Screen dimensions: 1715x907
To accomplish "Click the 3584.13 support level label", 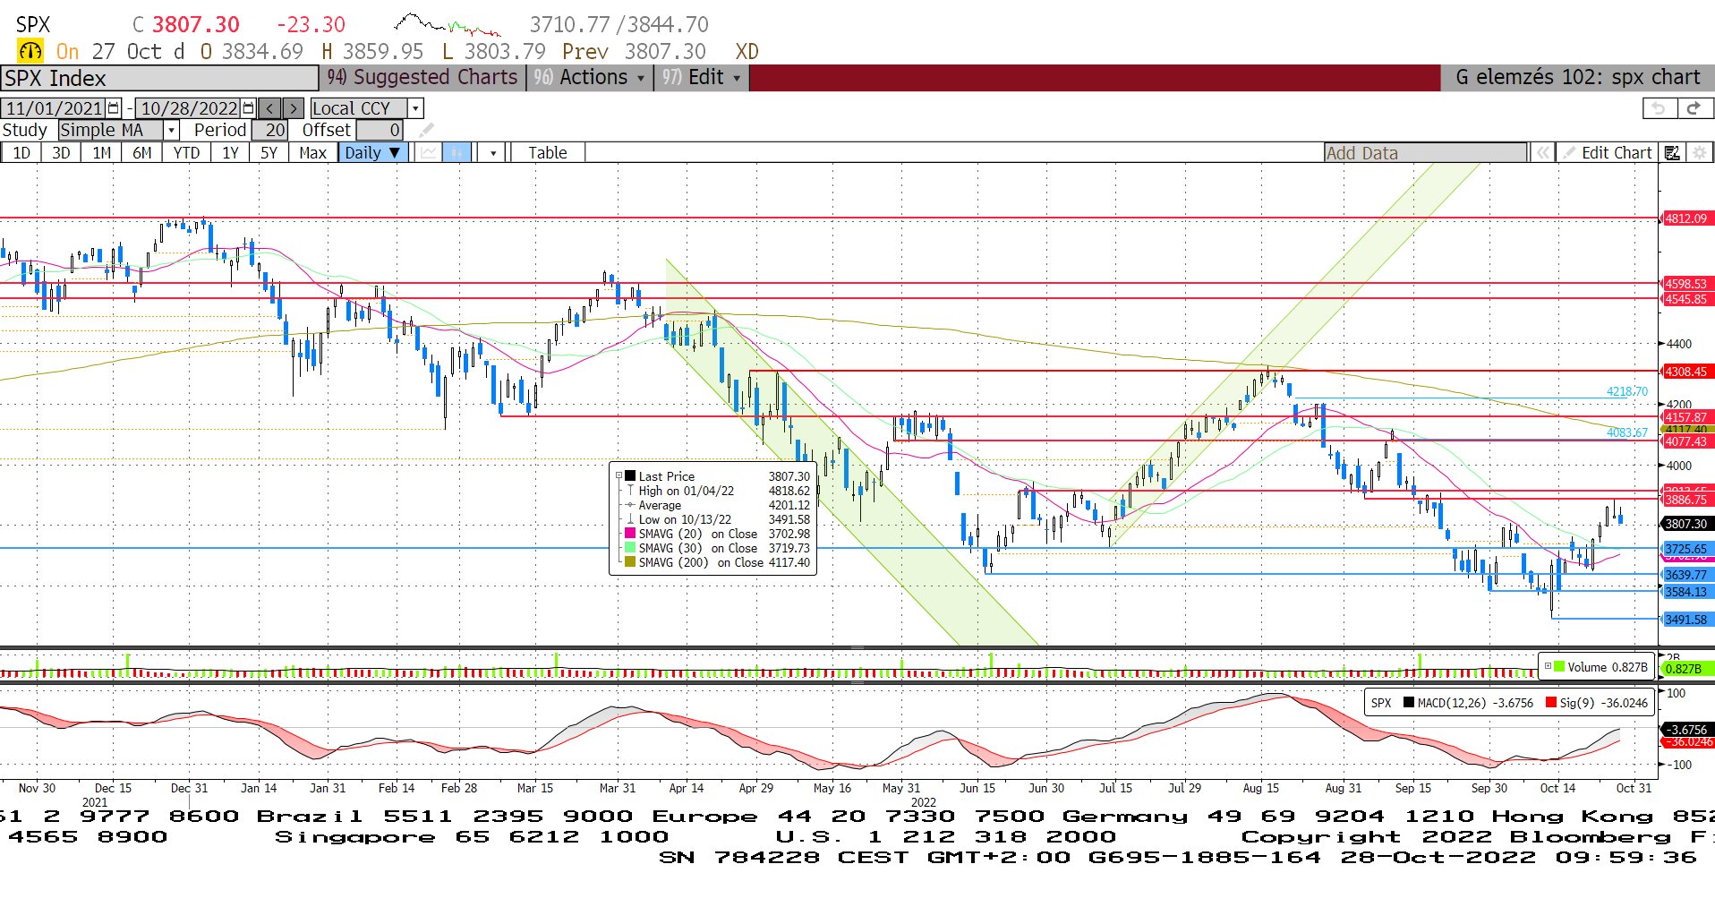I will click(x=1685, y=592).
